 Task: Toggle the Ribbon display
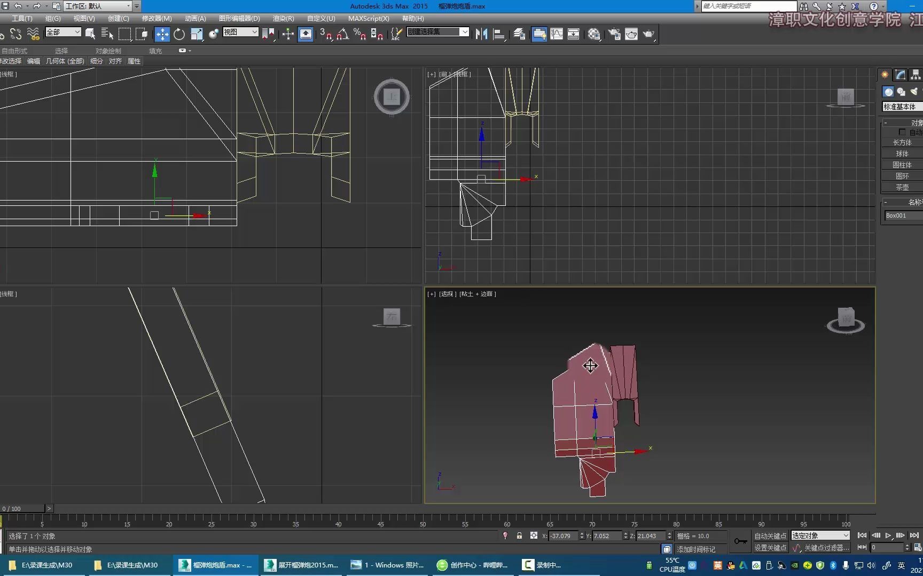click(x=539, y=34)
